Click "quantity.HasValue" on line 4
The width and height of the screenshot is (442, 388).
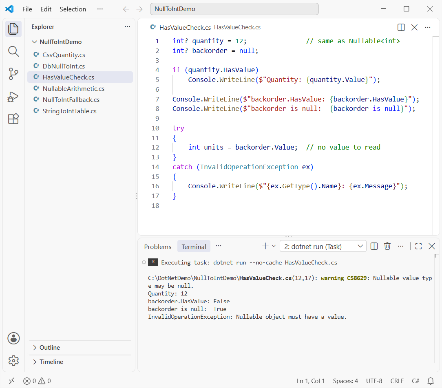pos(221,70)
